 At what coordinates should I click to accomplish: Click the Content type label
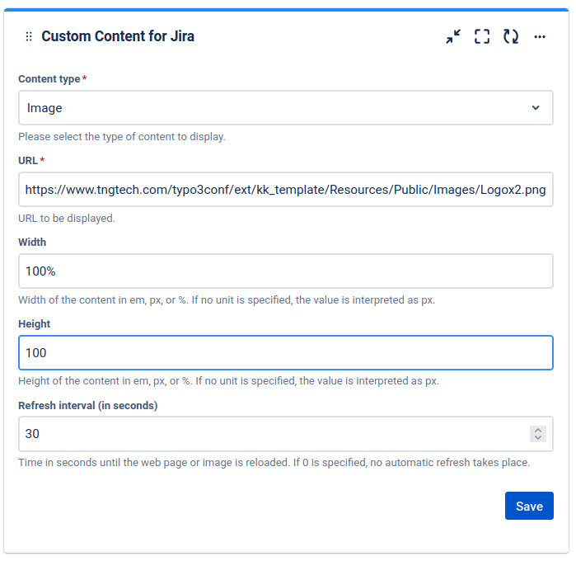[49, 79]
